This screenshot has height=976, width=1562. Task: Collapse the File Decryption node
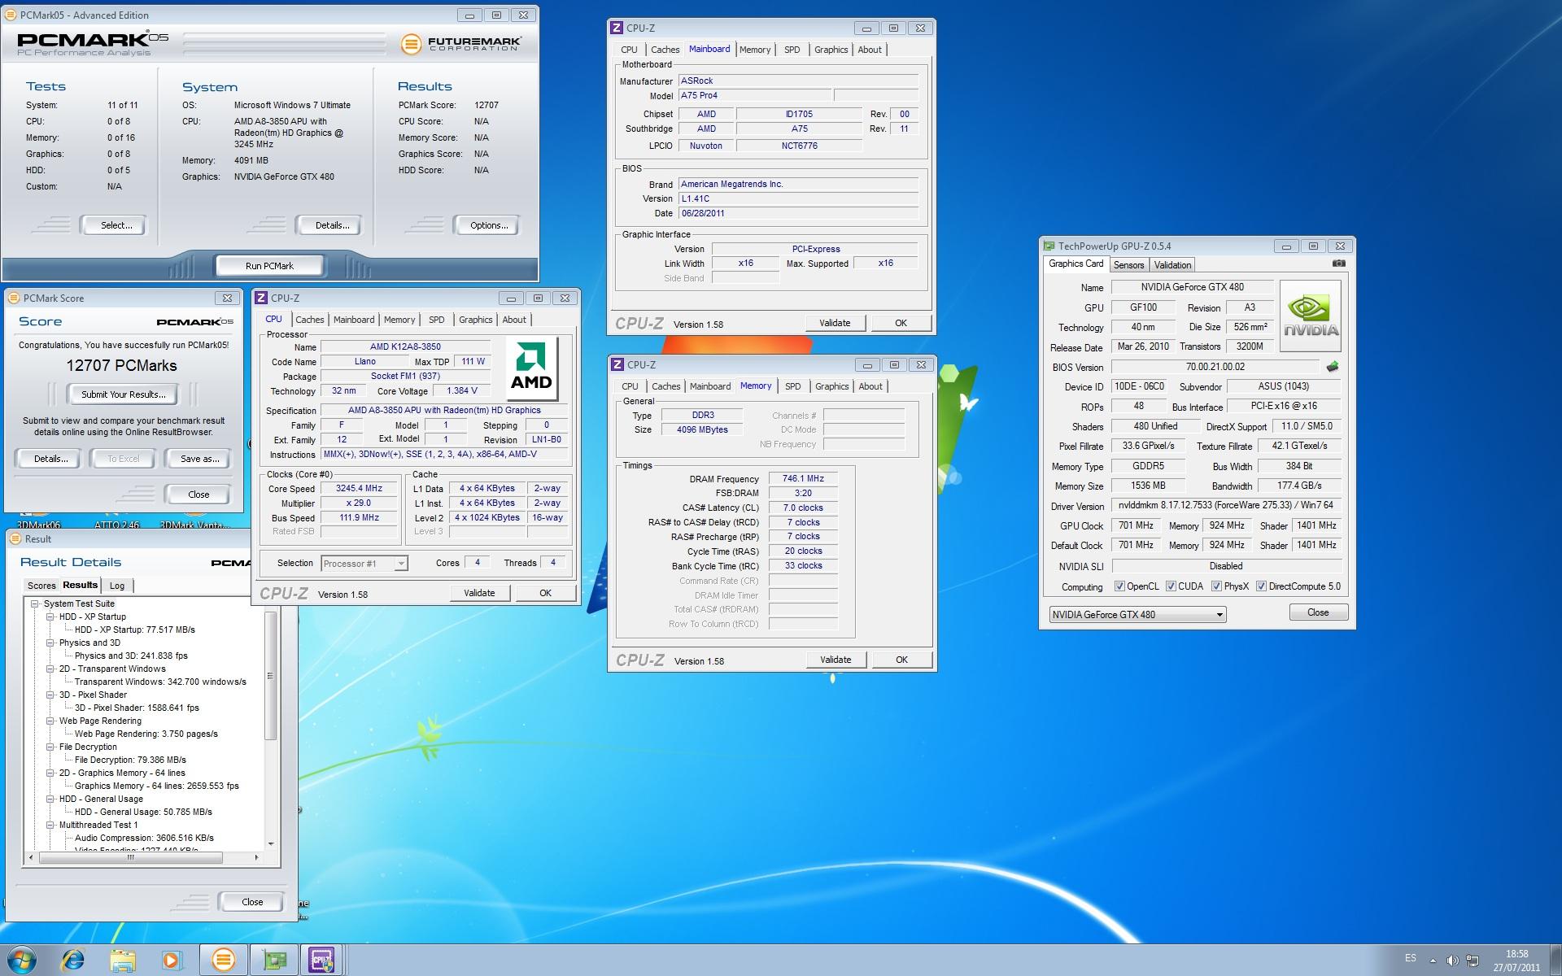pos(50,747)
